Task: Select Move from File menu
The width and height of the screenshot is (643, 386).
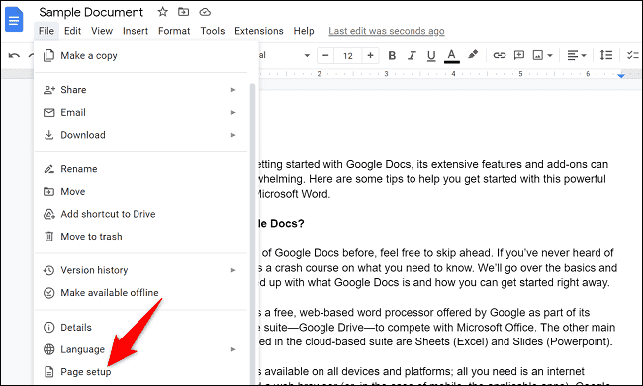Action: (141, 192)
